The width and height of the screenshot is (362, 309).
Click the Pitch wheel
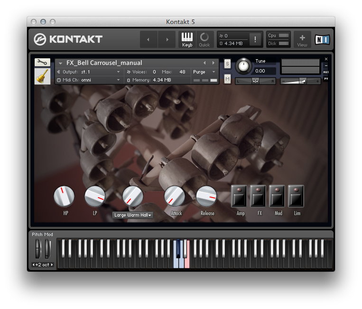click(38, 249)
